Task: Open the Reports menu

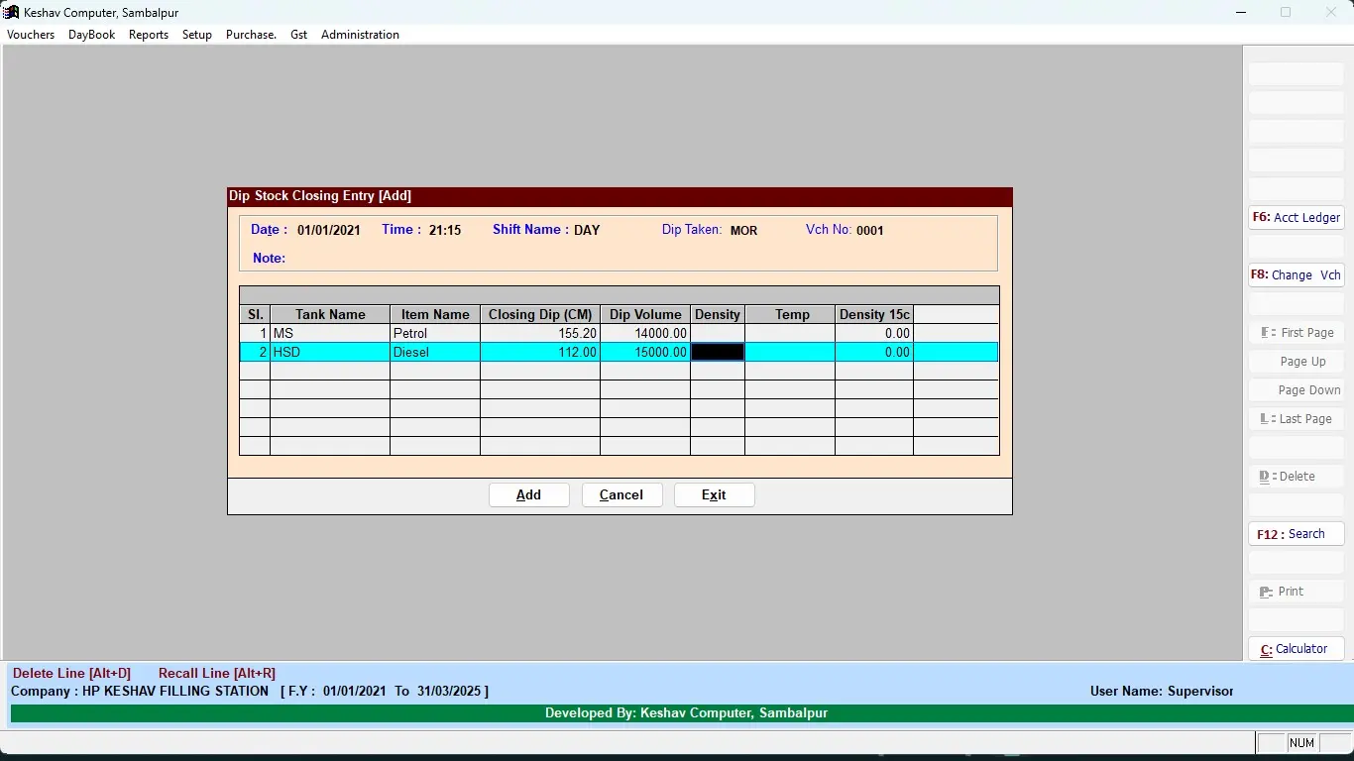Action: (x=149, y=35)
